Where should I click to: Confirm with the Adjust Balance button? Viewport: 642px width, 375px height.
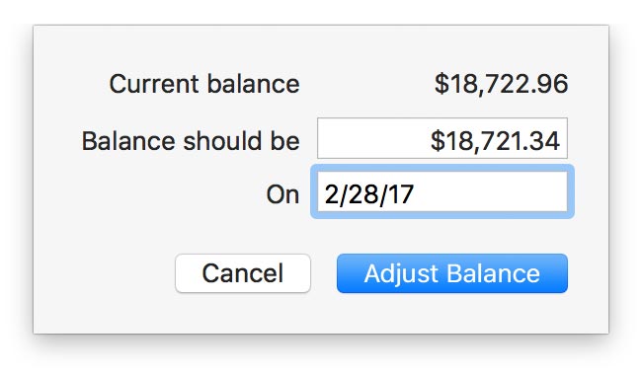point(452,273)
